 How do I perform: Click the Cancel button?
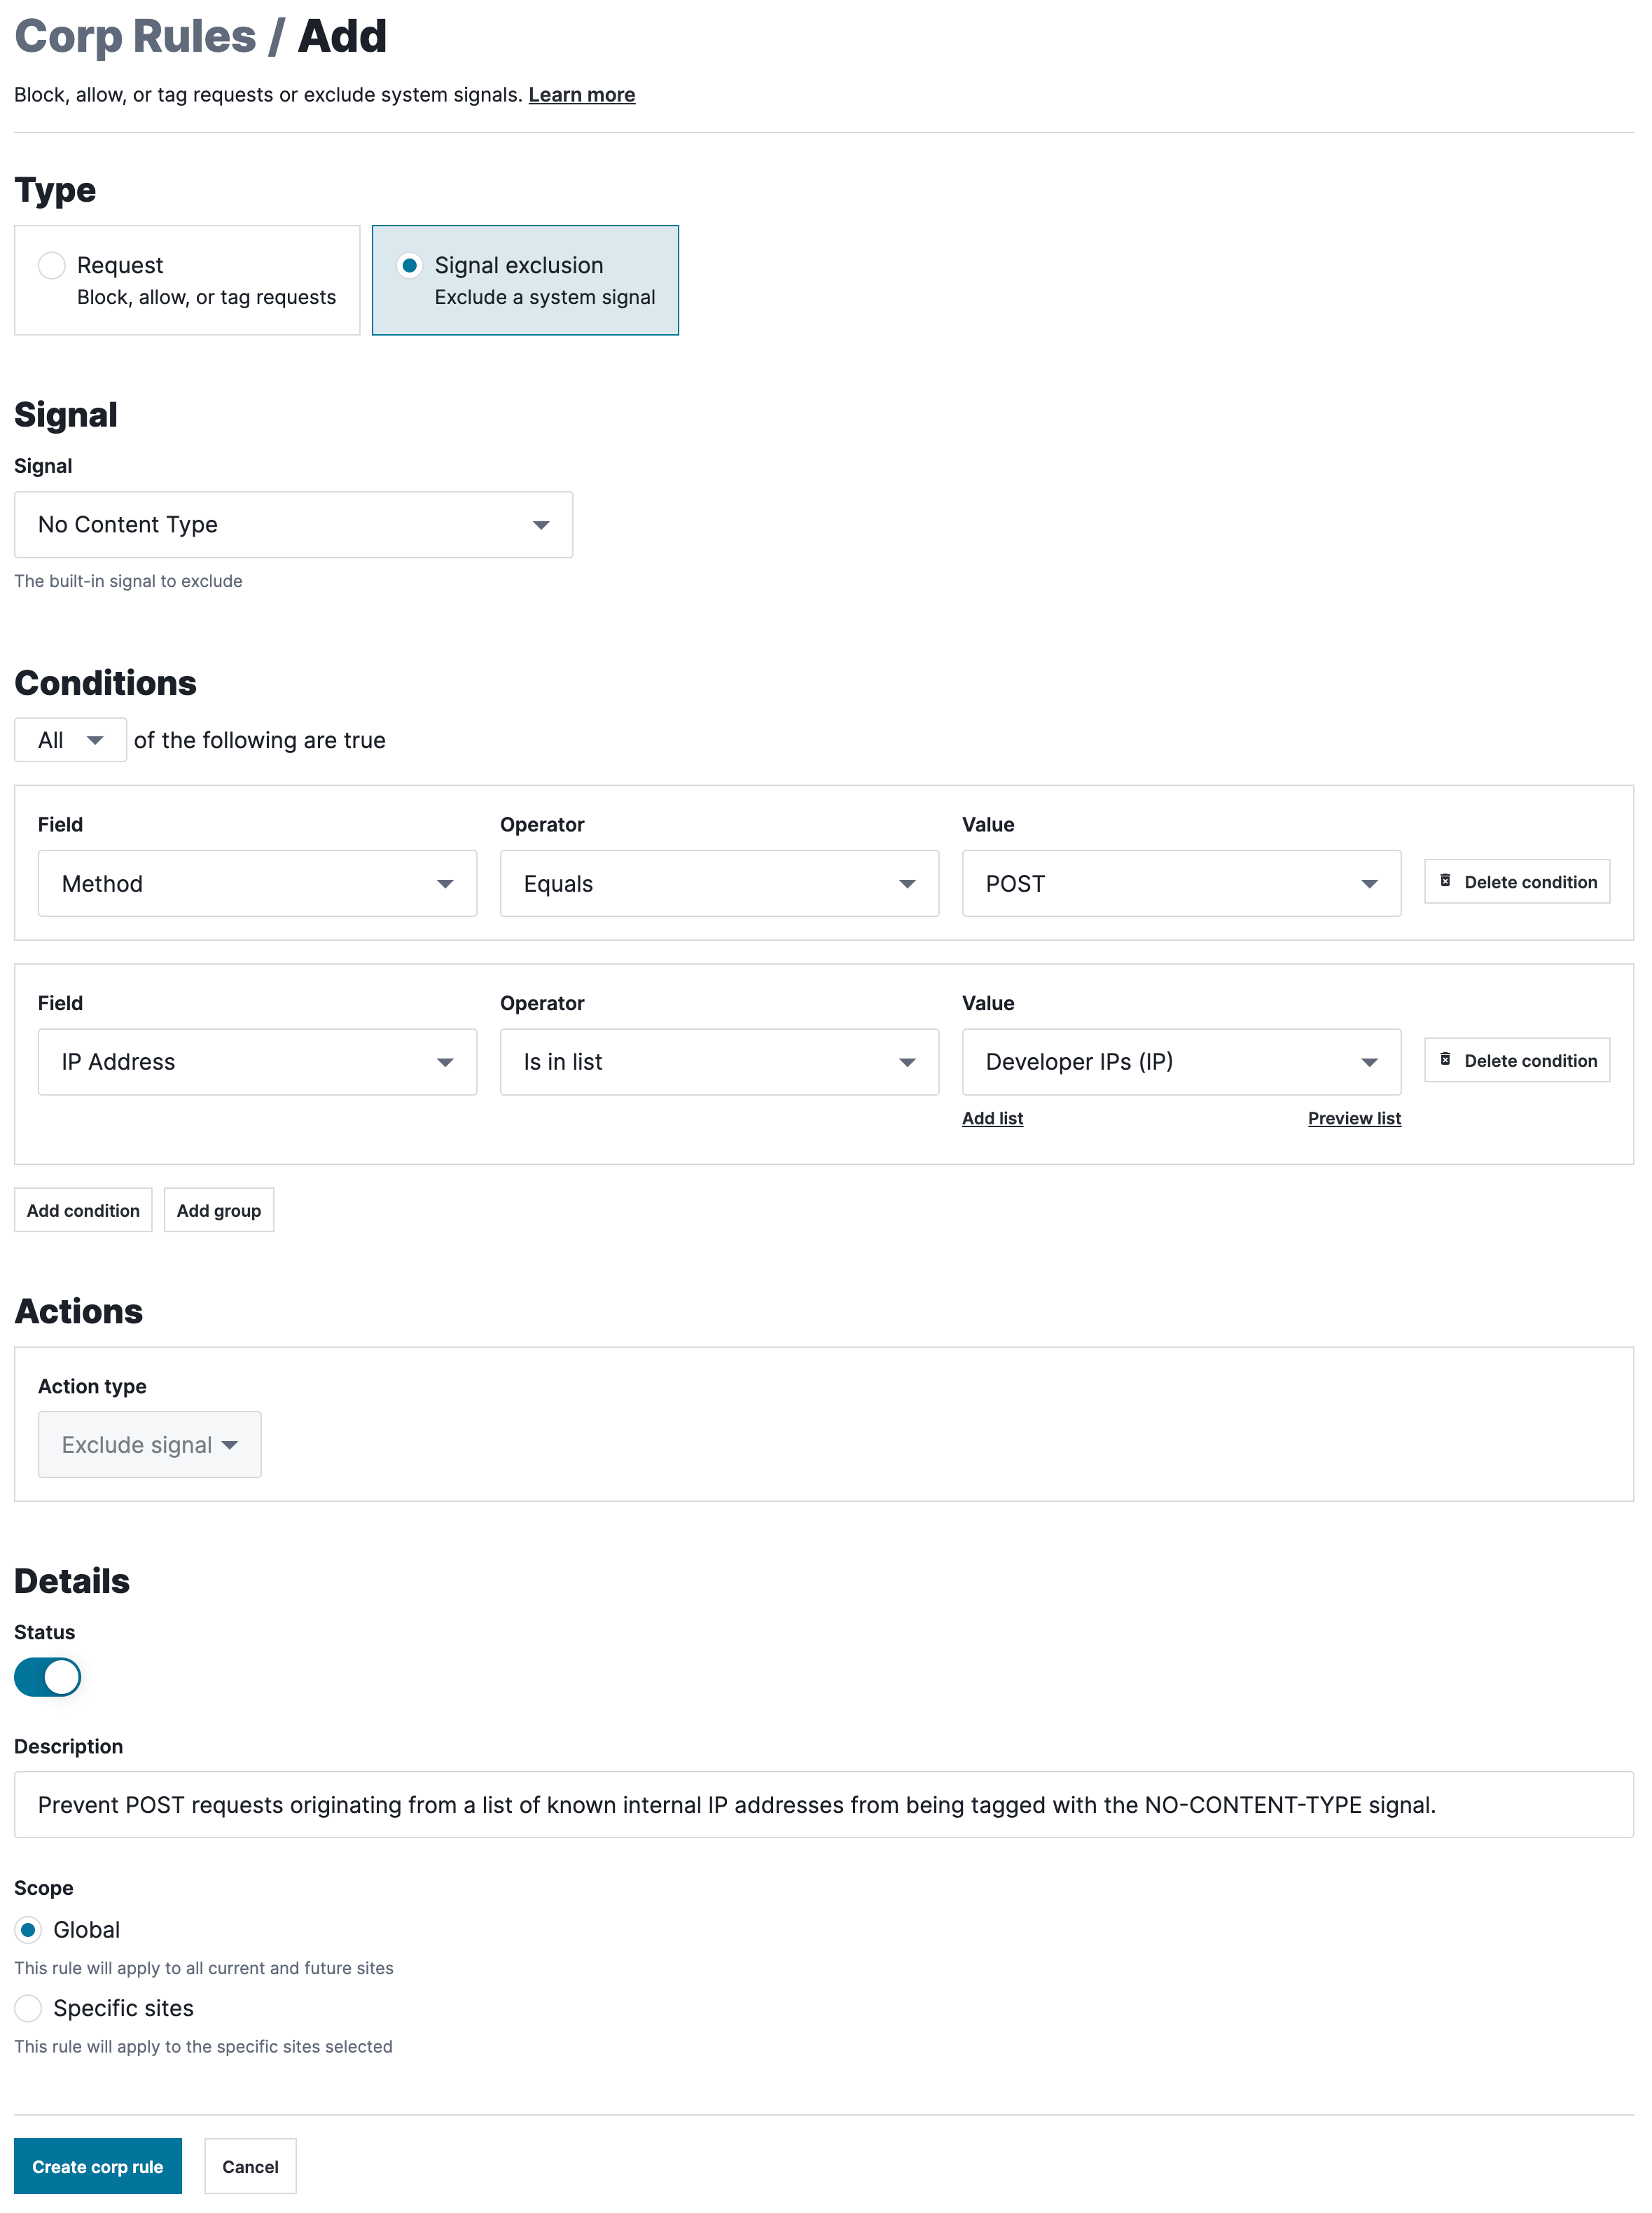(x=249, y=2166)
